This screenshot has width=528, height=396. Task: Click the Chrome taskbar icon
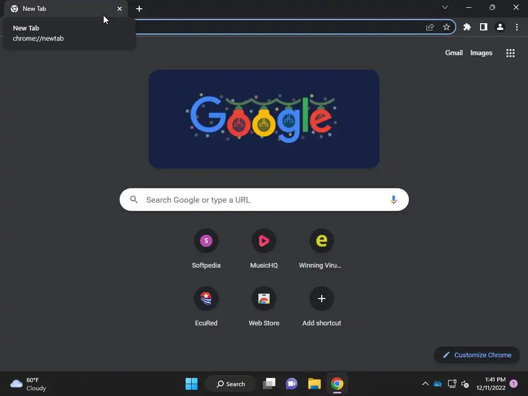pos(337,384)
